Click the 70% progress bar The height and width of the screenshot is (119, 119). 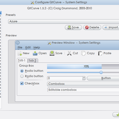[x=83, y=67]
